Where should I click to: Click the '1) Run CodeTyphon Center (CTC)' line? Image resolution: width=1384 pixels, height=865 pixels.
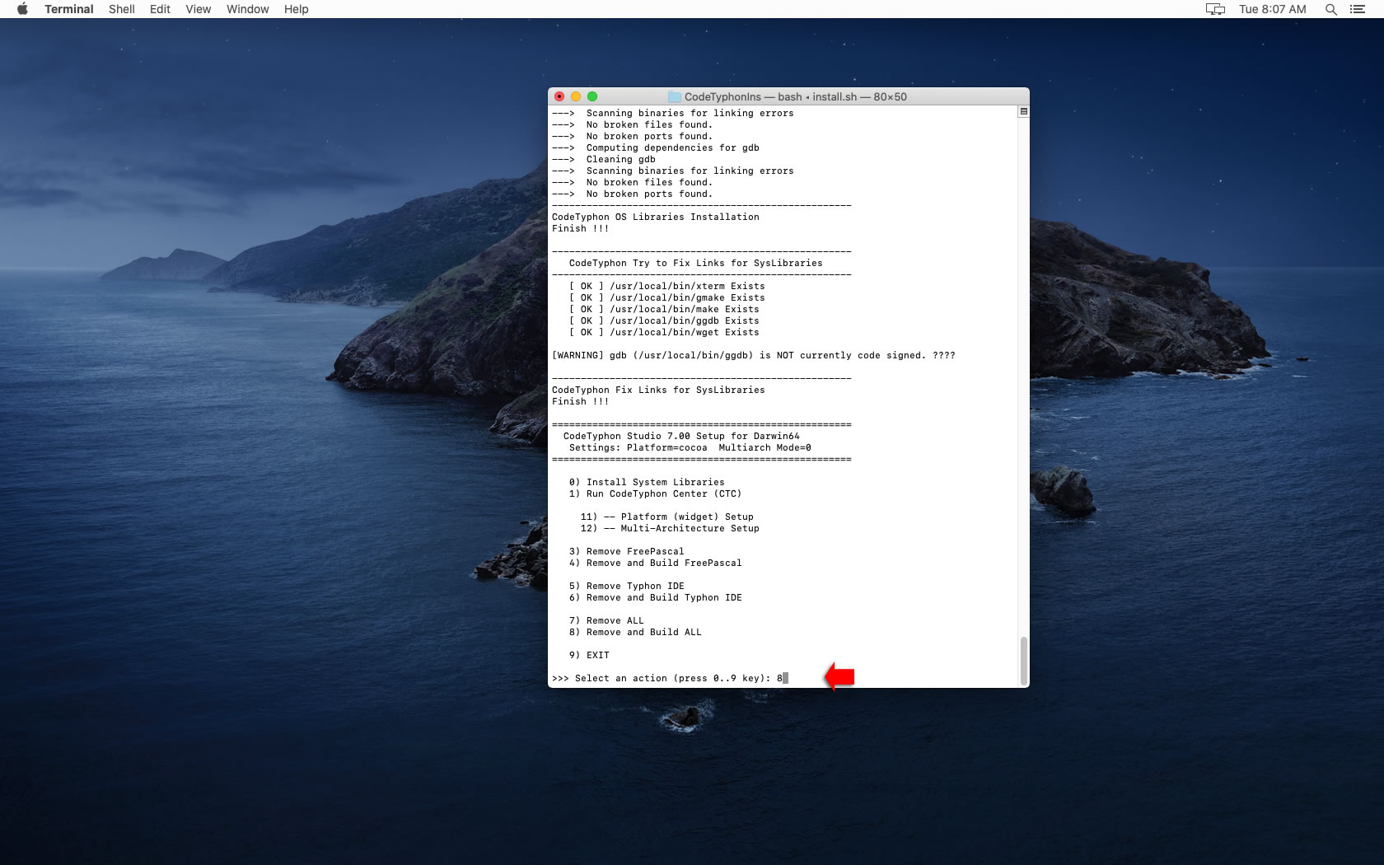[x=655, y=493]
